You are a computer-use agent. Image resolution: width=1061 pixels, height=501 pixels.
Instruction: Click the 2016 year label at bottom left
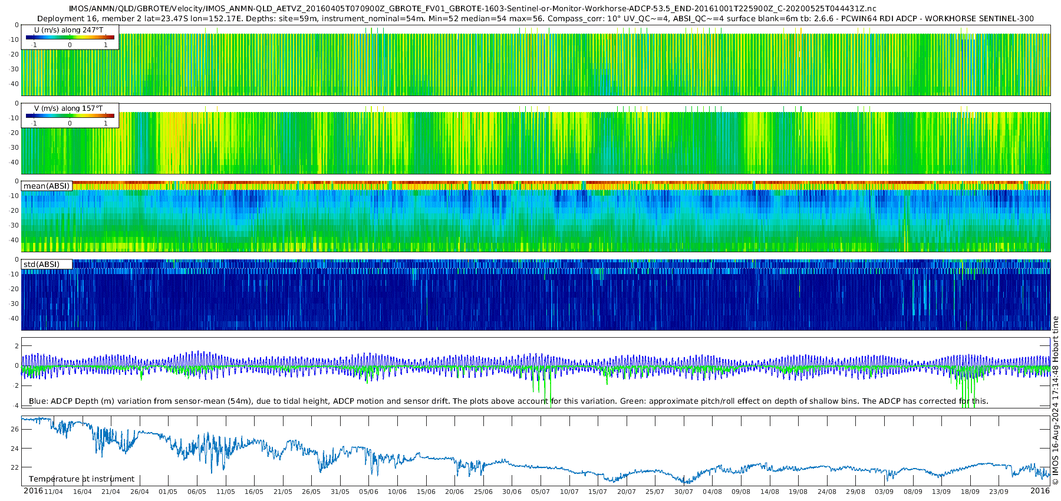(33, 491)
